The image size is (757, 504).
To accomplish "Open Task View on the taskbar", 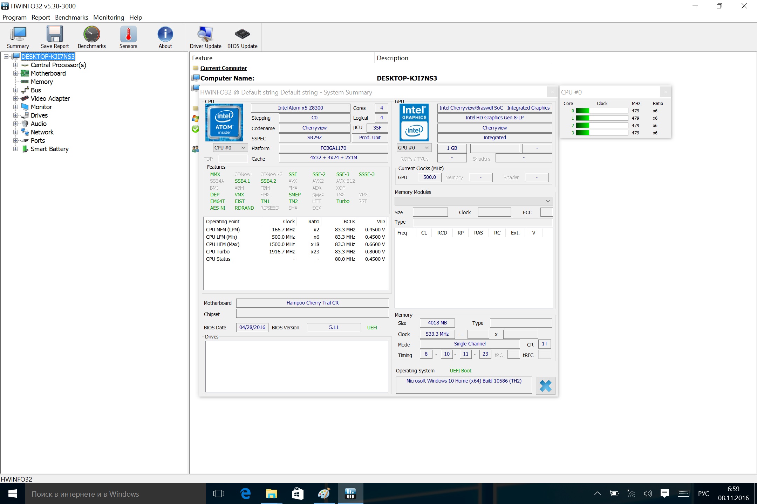I will [x=219, y=493].
